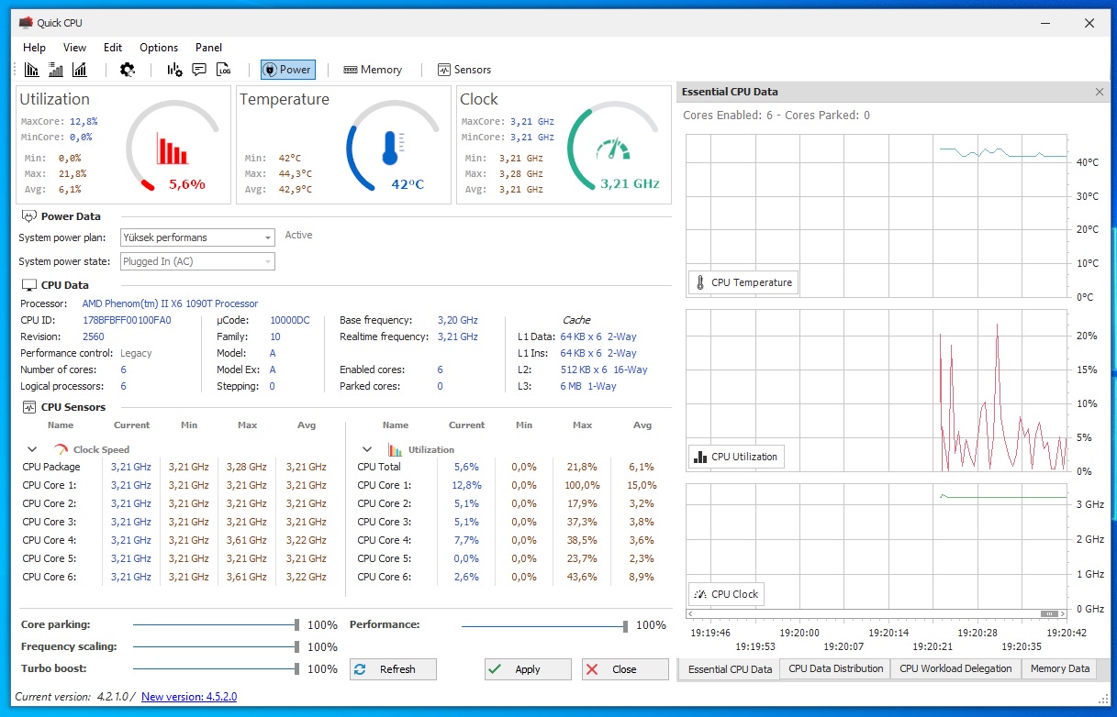Close the Essential CPU Data panel
Viewport: 1117px width, 717px height.
pyautogui.click(x=1100, y=92)
